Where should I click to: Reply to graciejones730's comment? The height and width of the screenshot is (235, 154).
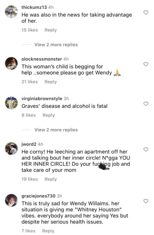(x=48, y=231)
